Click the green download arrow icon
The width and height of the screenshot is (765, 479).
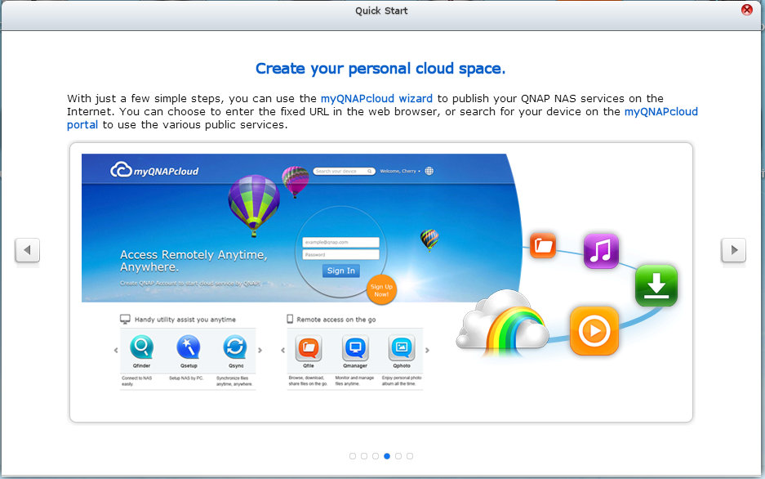click(x=656, y=285)
